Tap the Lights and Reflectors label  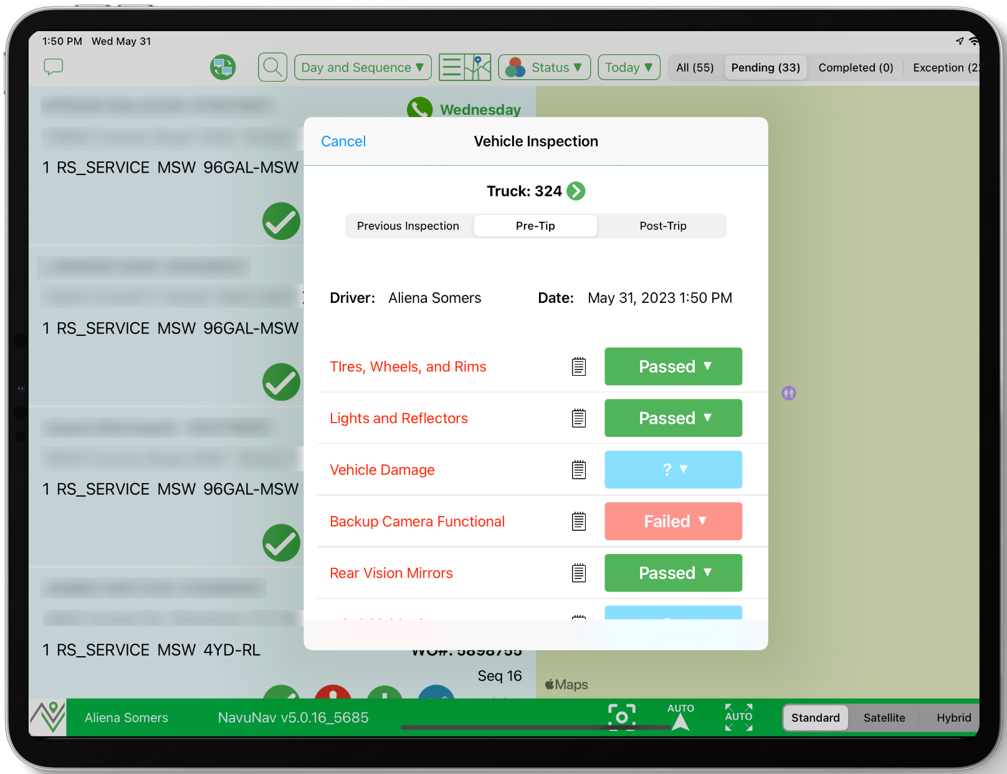399,418
